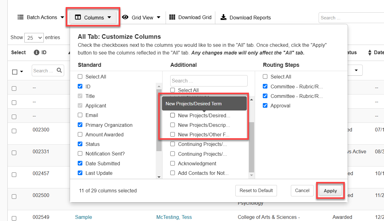Open the entries-per-page dropdown showing 25

coord(34,38)
